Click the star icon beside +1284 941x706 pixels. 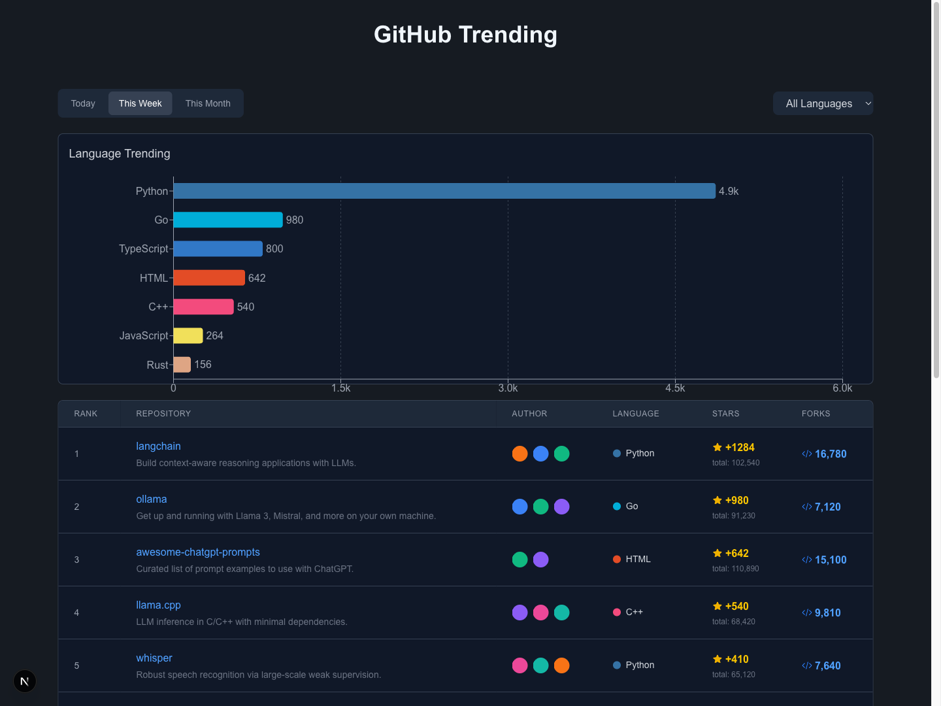coord(718,447)
